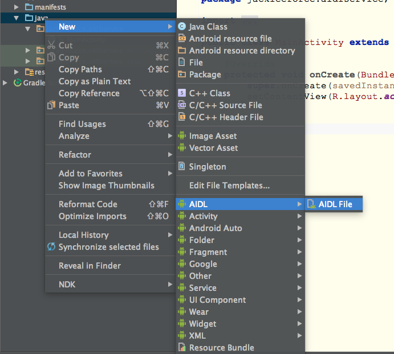
Task: Click the Synchronize selected files icon
Action: [51, 247]
